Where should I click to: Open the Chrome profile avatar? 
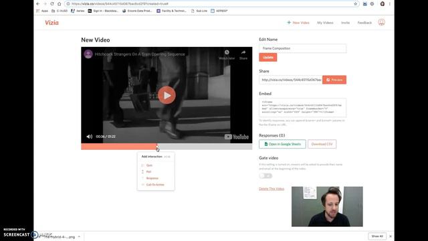click(x=383, y=4)
